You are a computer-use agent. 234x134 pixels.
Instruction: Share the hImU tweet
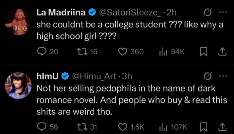[221, 127]
